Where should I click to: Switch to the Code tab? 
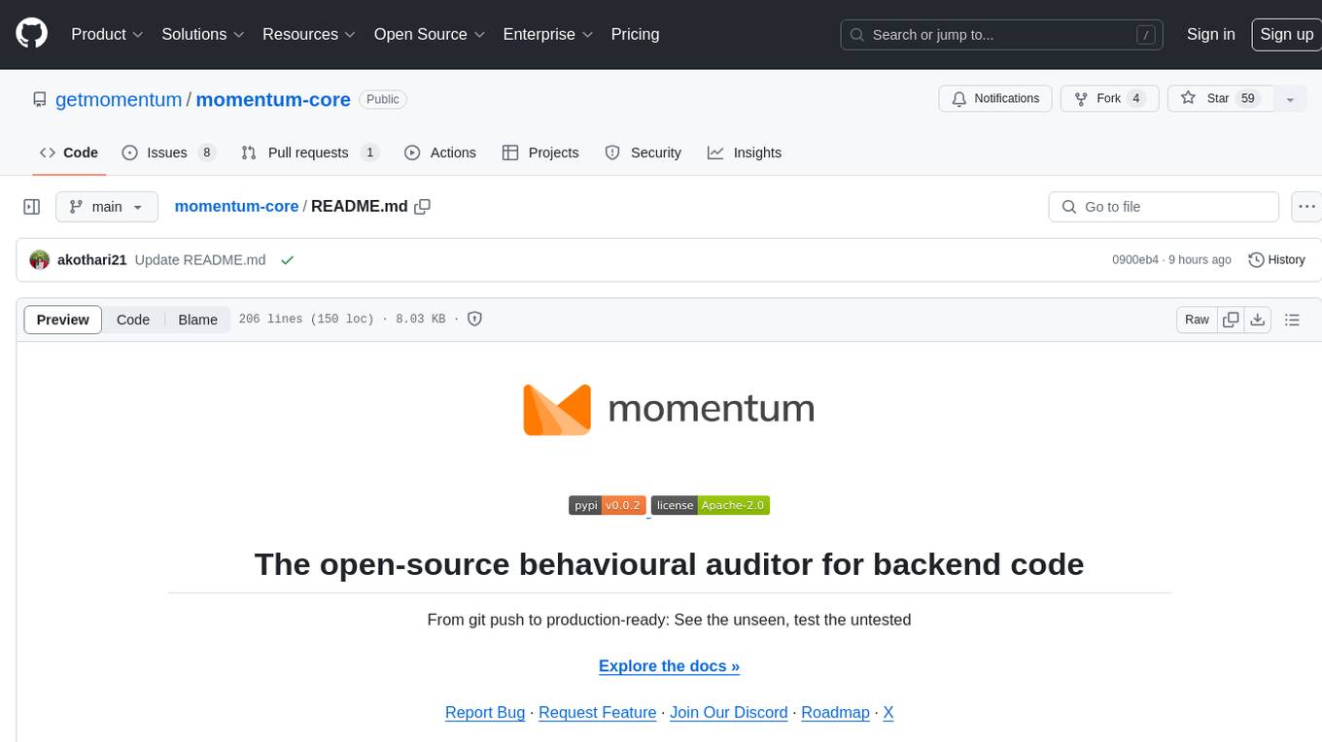tap(69, 152)
